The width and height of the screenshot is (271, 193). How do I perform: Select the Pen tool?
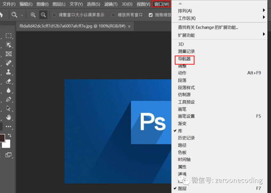(x=8, y=99)
